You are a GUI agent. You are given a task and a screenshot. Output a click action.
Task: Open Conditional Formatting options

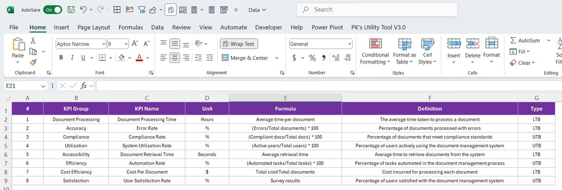375,52
